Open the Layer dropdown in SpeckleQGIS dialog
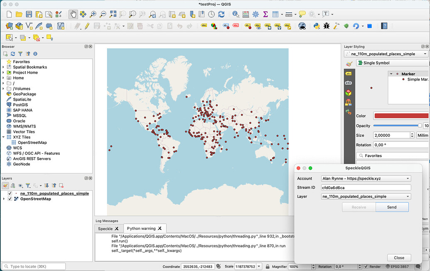Image resolution: width=430 pixels, height=271 pixels. click(366, 196)
